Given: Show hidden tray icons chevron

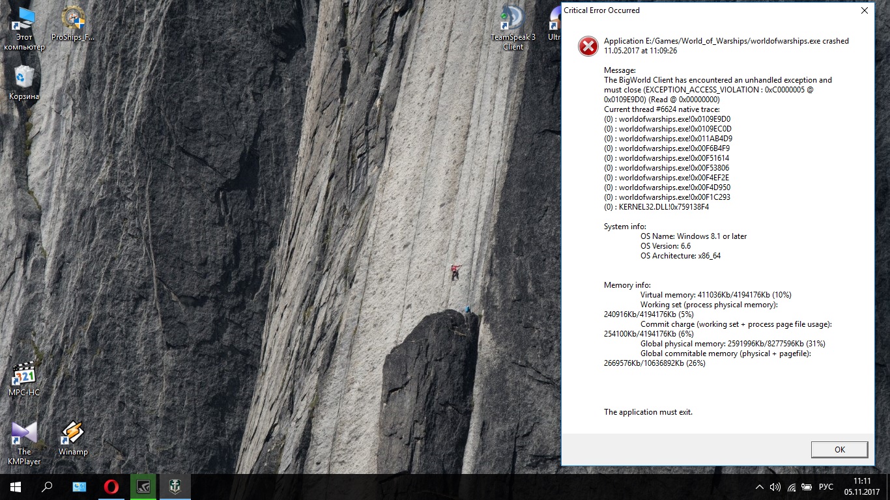Looking at the screenshot, I should (760, 487).
